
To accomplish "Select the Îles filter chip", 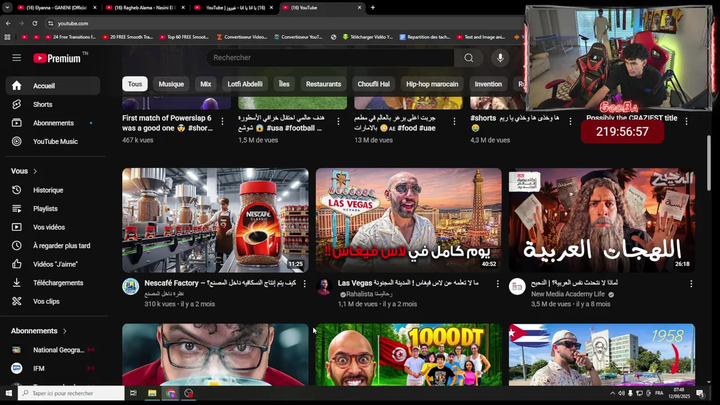I will coord(284,84).
